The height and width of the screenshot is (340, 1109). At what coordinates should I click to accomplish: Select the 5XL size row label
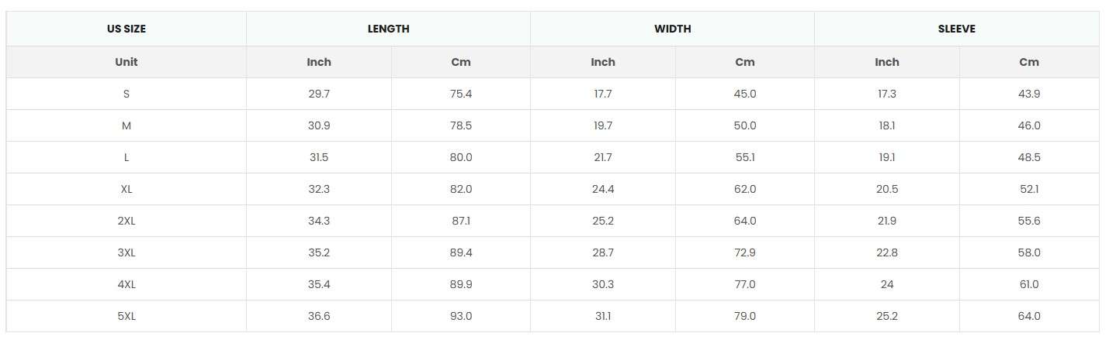tap(126, 316)
